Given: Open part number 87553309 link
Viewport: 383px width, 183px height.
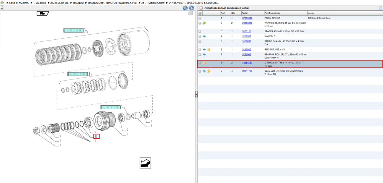Looking at the screenshot, I should [x=247, y=18].
